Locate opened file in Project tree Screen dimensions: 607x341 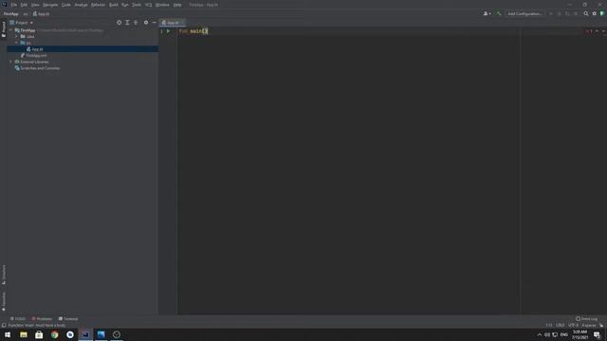tap(119, 23)
